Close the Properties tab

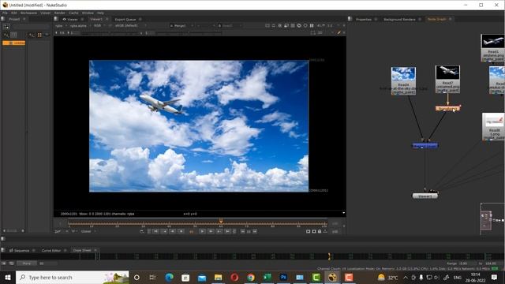click(x=376, y=19)
